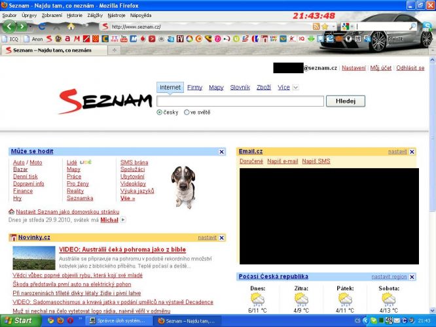Open a new tab with the plus button
The image size is (436, 327).
point(115,50)
